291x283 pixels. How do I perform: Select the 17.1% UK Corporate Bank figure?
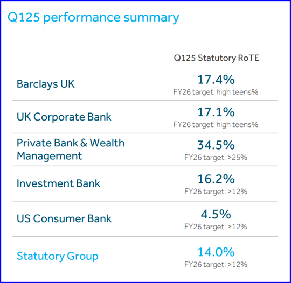pos(216,112)
